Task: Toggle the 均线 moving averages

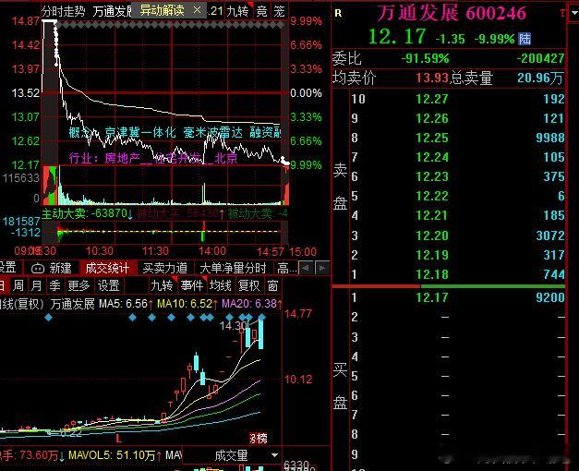Action: [x=220, y=285]
